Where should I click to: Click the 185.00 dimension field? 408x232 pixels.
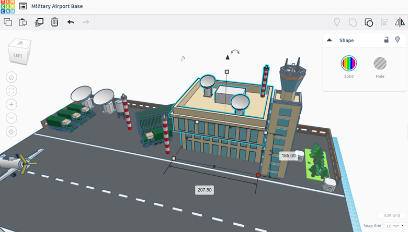[x=289, y=156]
